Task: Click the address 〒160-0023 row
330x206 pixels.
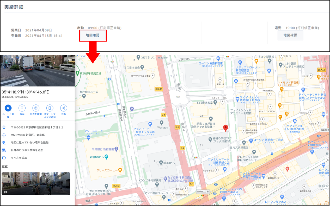Action: [37, 128]
